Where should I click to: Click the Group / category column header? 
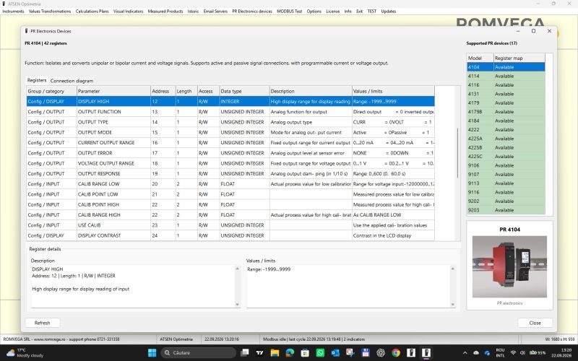[x=51, y=91]
